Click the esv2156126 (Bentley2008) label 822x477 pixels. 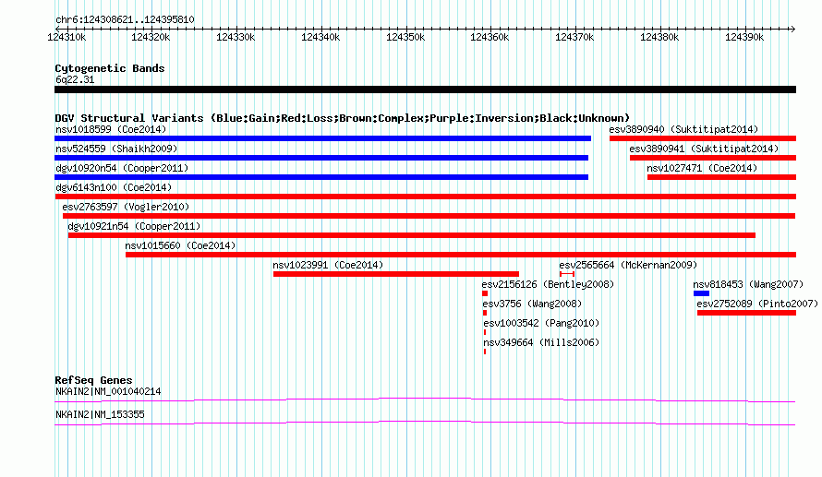(x=548, y=284)
